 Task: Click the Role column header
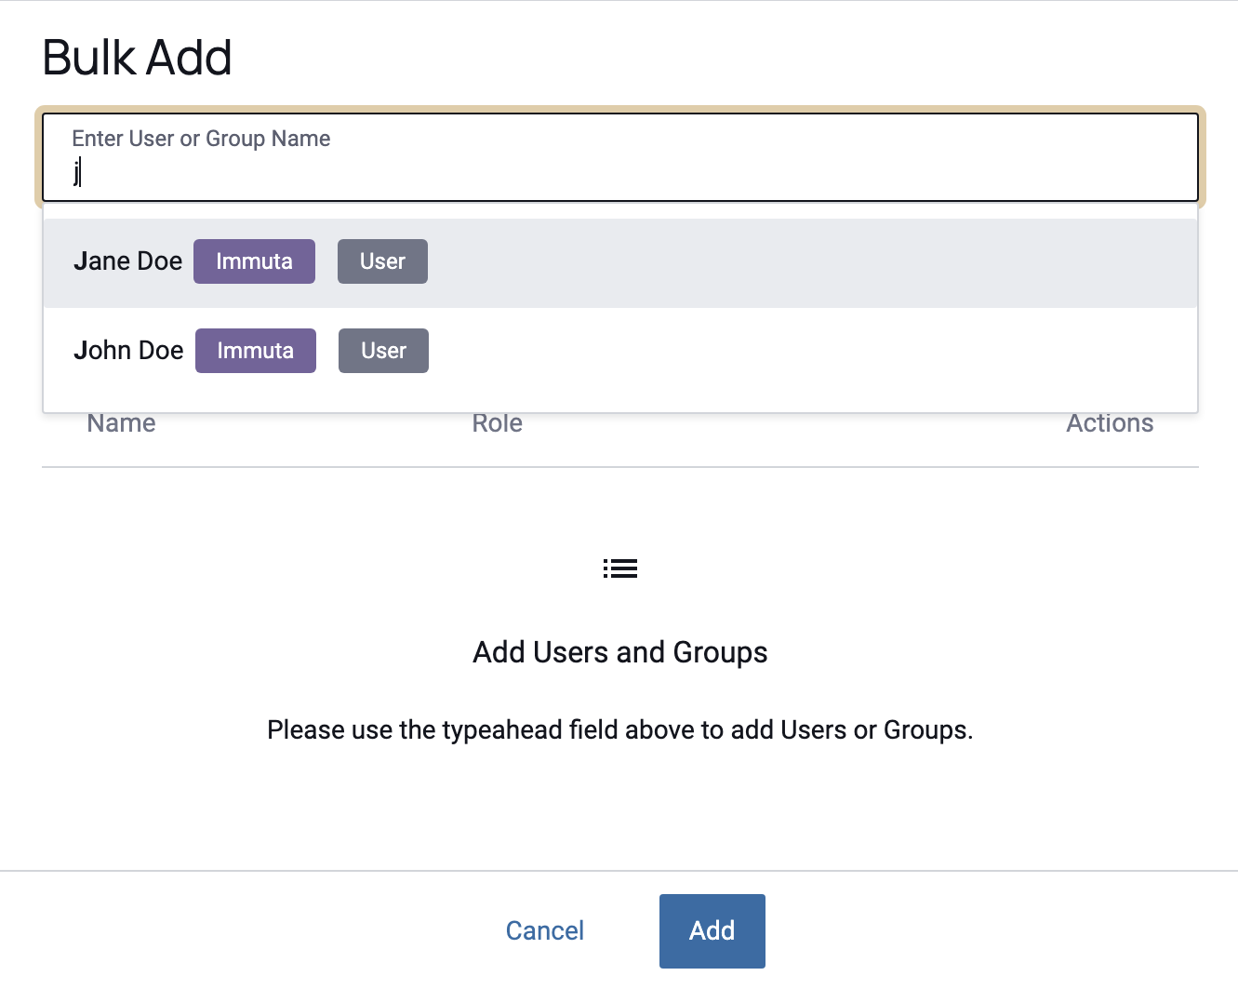[x=497, y=423]
